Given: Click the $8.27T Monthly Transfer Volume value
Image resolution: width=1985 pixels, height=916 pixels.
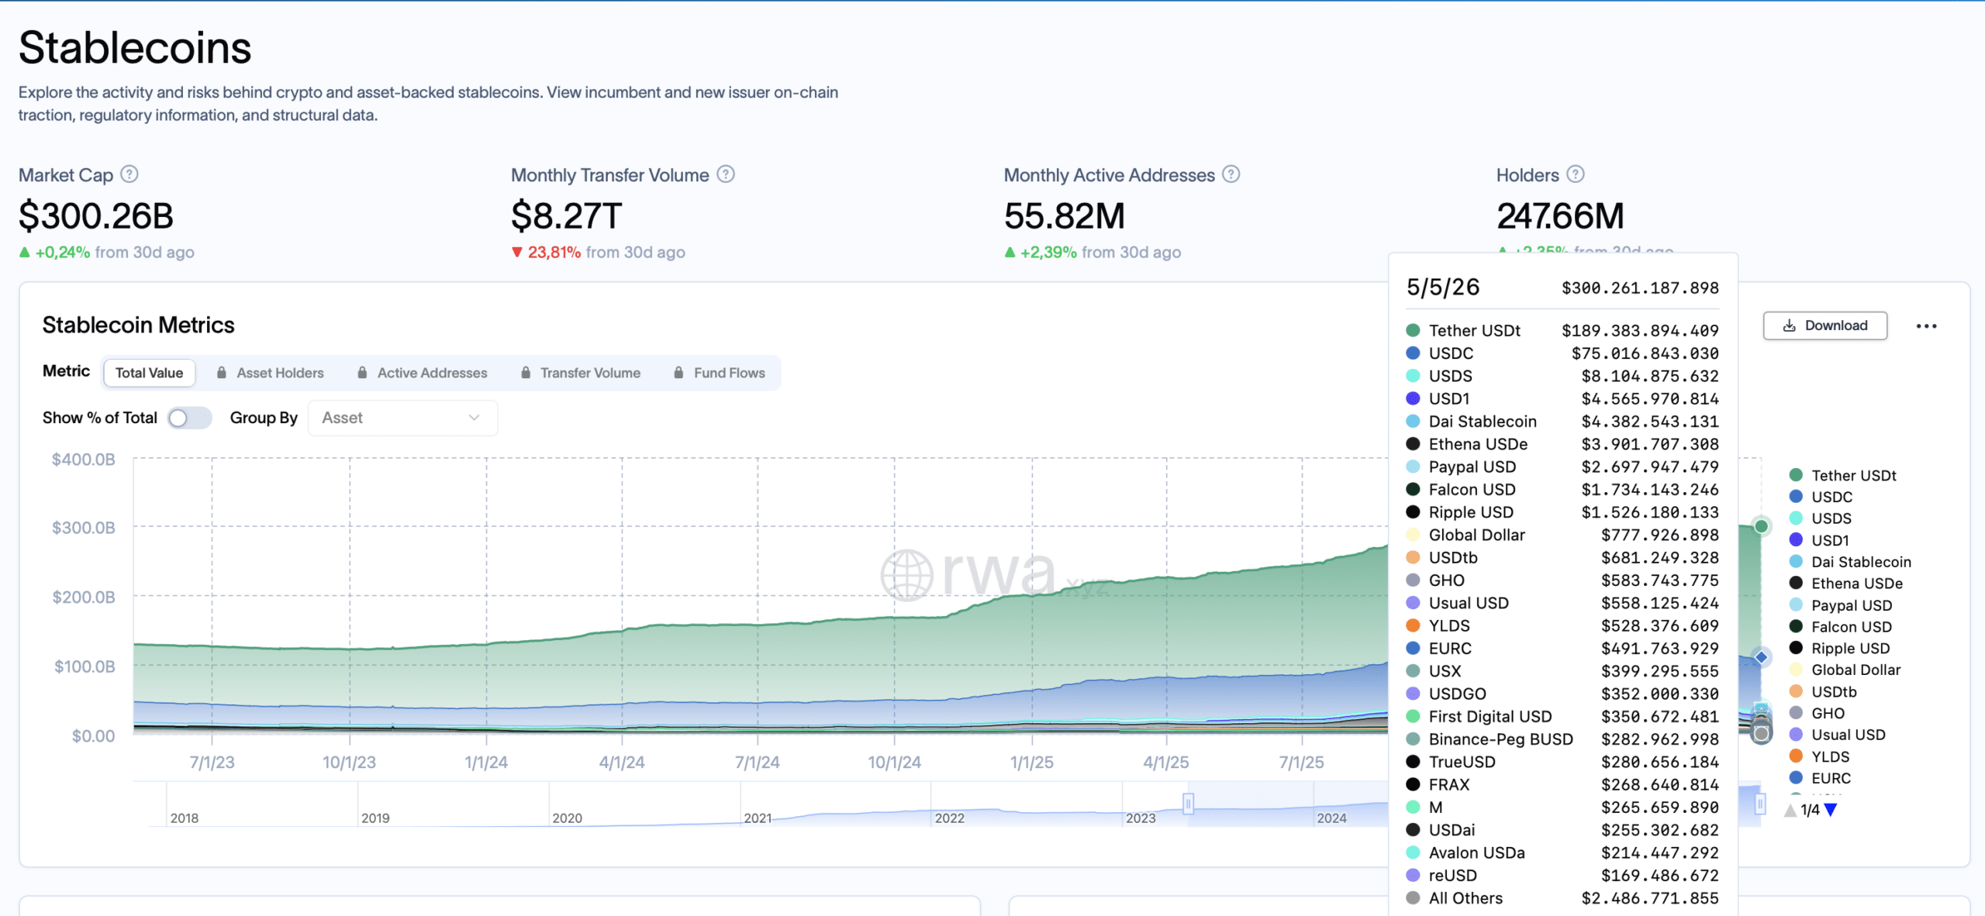Looking at the screenshot, I should click(566, 216).
